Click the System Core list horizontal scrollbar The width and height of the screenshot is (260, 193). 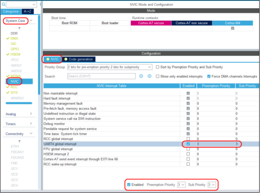[x=19, y=103]
